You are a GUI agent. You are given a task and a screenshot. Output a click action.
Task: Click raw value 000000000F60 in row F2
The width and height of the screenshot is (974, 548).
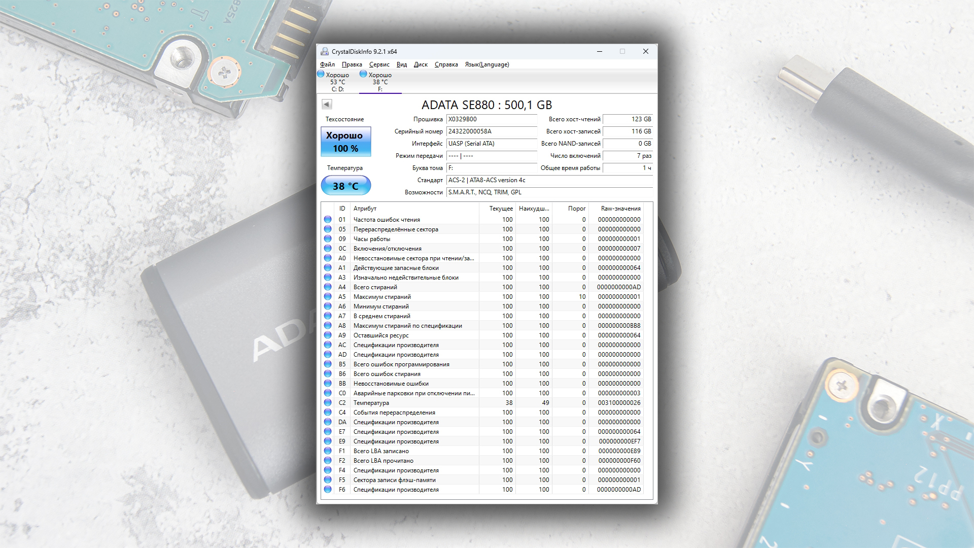619,461
